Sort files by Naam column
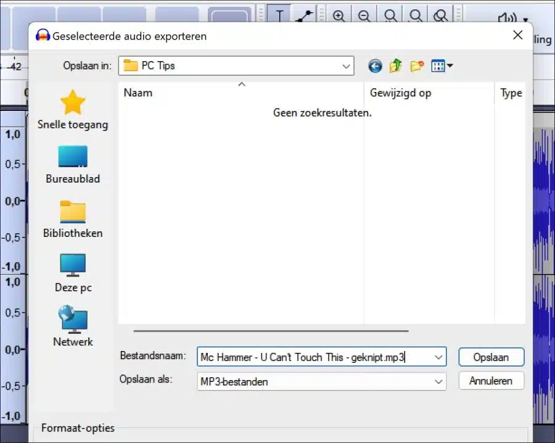555x443 pixels. point(240,93)
